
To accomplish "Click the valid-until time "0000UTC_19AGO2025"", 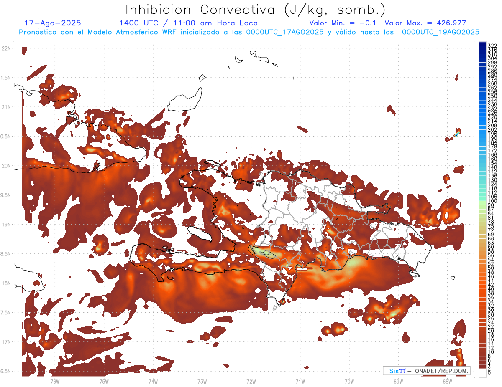I will coord(441,32).
